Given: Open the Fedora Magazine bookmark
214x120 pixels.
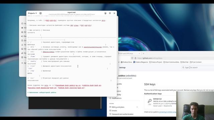Looking at the screenshot, I should tap(140, 62).
